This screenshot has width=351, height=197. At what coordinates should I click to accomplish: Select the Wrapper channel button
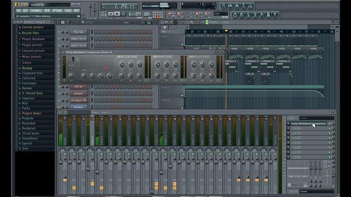78,94
